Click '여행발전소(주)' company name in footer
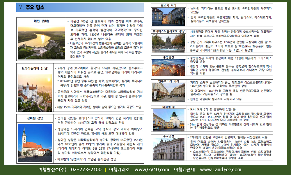 pos(52,170)
